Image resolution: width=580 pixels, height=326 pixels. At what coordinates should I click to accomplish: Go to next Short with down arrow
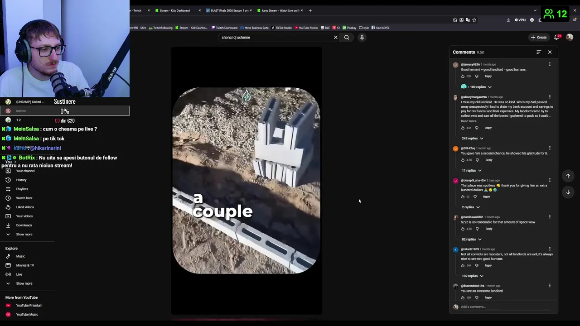tap(568, 192)
